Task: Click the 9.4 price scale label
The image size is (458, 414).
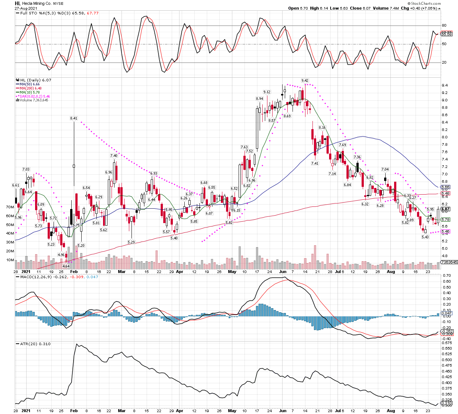Action: click(x=445, y=85)
